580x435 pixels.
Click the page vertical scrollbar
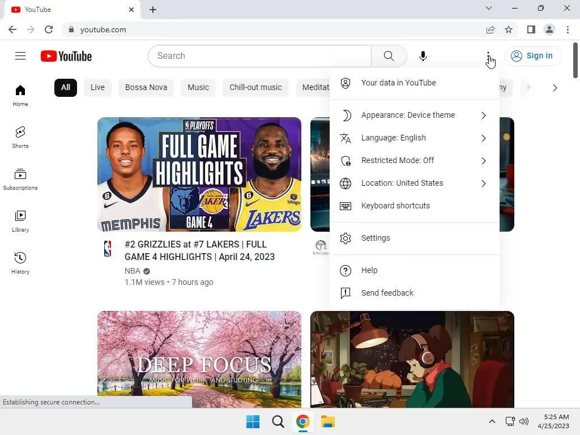coord(575,60)
